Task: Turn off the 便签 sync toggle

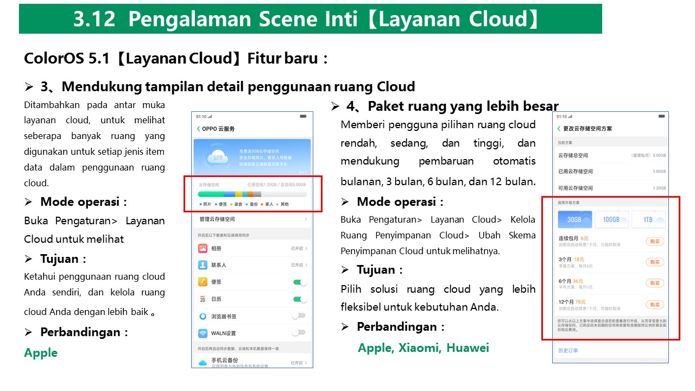Action: coord(300,282)
